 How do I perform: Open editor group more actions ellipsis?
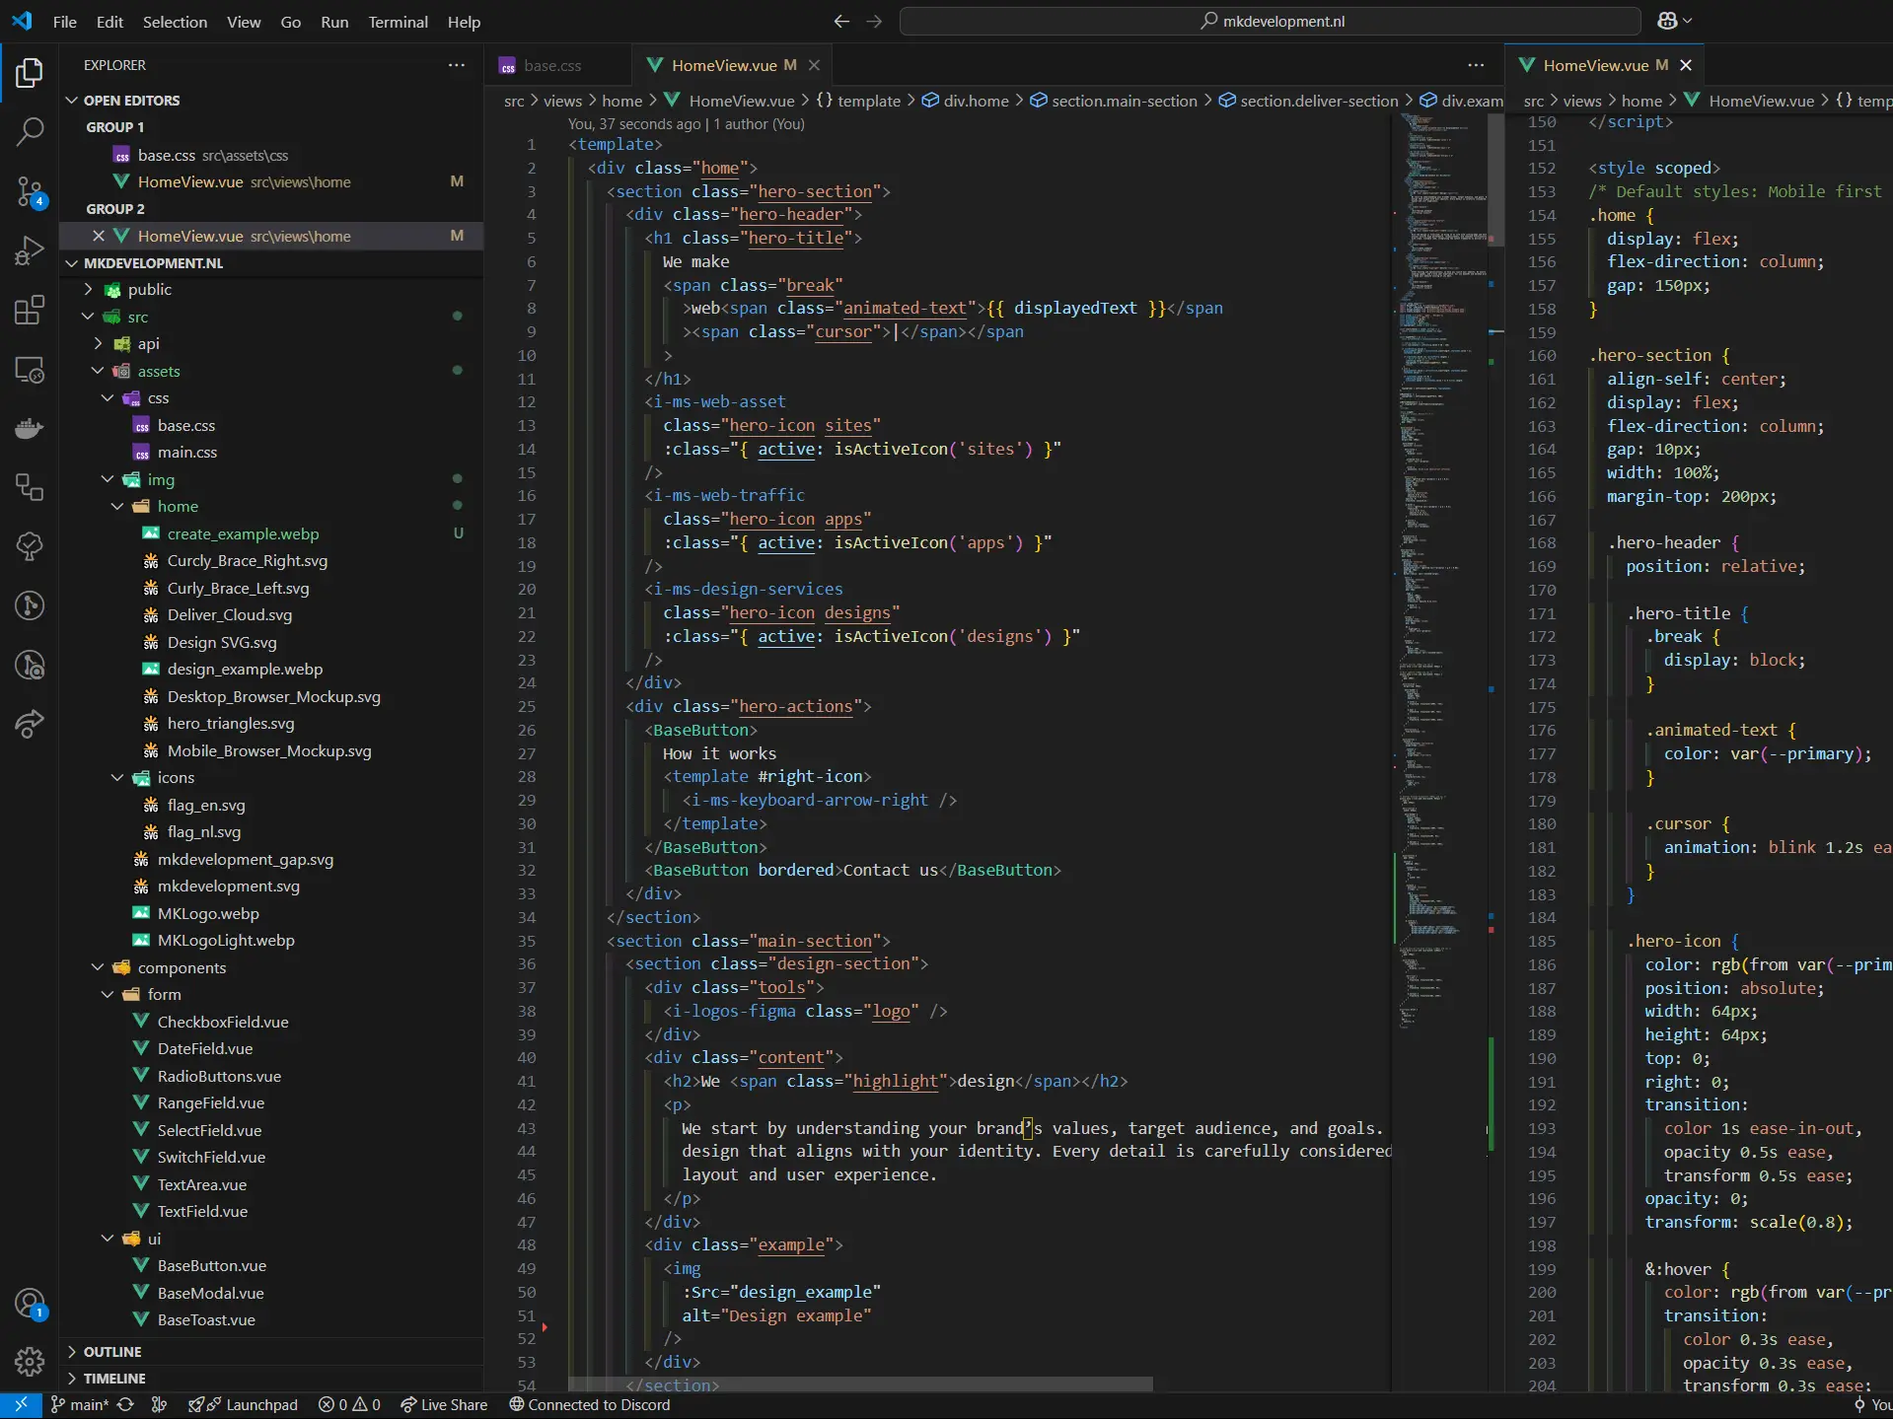pos(1476,65)
